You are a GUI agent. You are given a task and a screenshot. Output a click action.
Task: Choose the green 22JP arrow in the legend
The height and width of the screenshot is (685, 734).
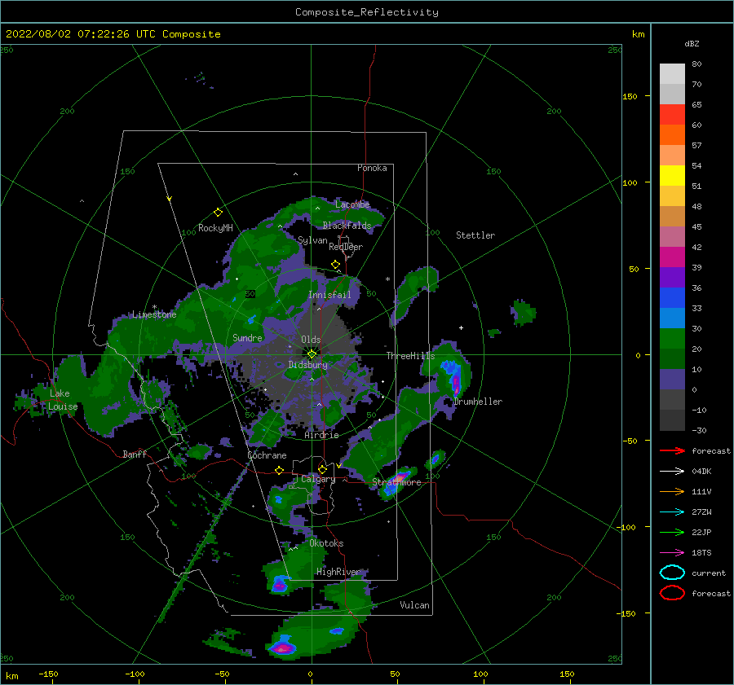(x=672, y=532)
